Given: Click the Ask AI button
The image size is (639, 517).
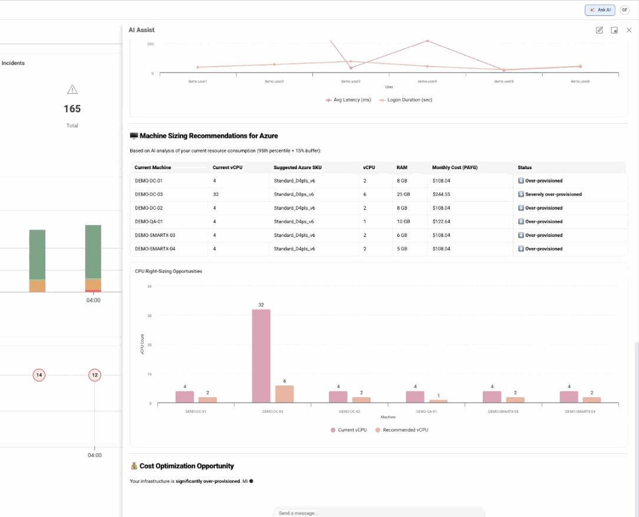Looking at the screenshot, I should pos(600,10).
